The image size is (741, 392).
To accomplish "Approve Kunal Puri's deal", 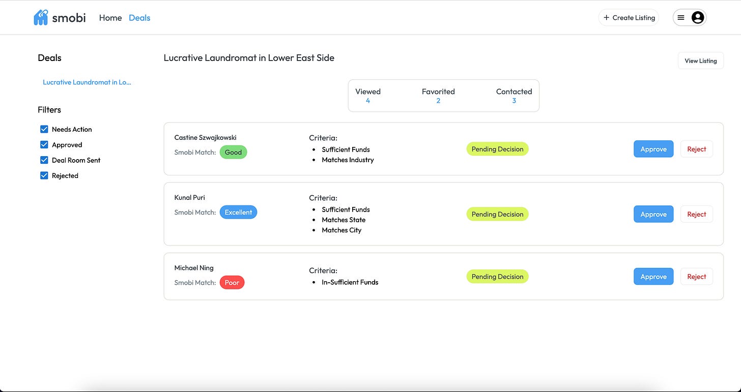I will [653, 214].
